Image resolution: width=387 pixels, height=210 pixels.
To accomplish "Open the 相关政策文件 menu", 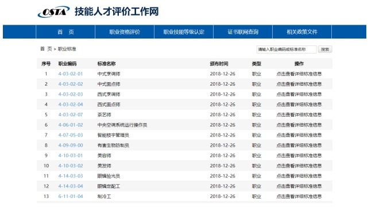I will [x=302, y=32].
